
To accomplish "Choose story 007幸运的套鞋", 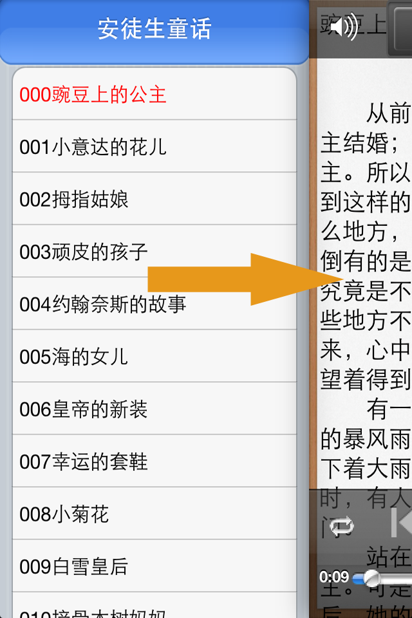I will [154, 461].
